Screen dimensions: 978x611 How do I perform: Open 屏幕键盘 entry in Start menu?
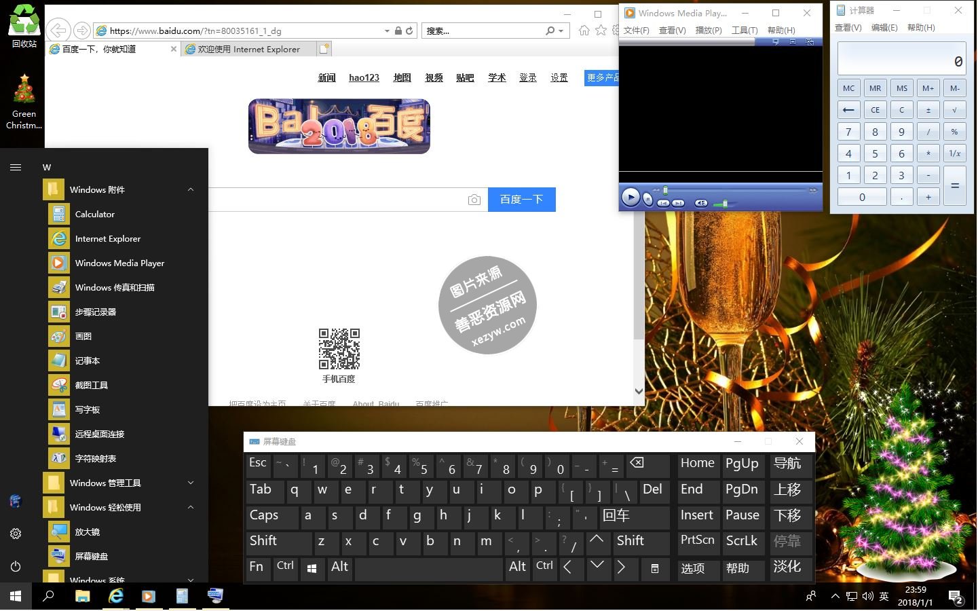pos(126,557)
